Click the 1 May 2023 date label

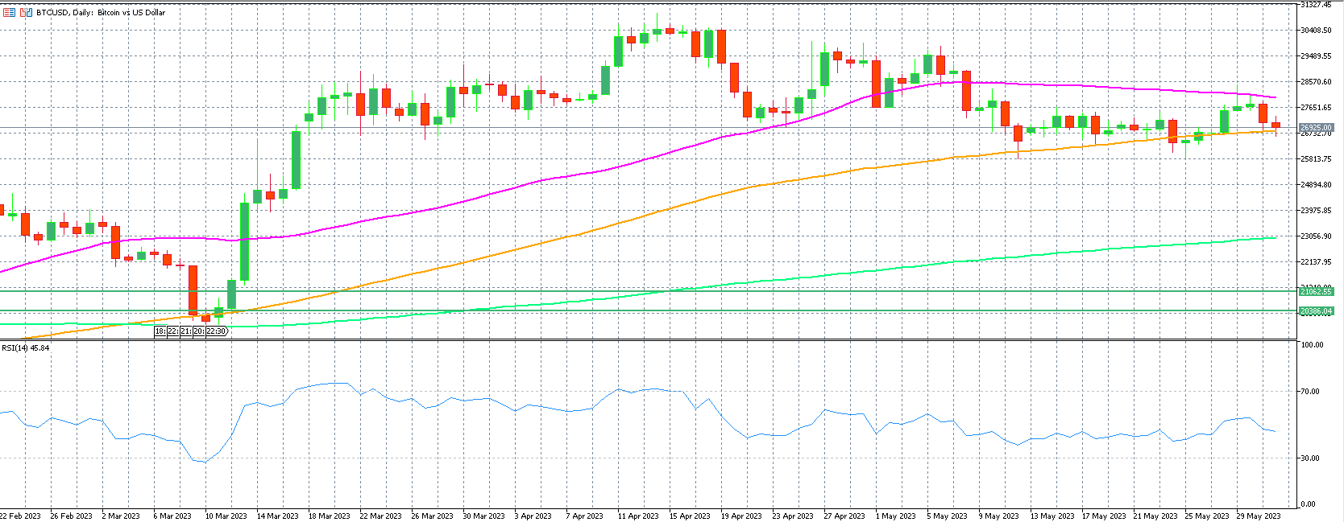coord(895,516)
